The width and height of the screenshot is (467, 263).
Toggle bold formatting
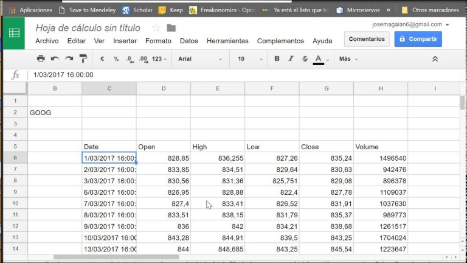[x=277, y=58]
